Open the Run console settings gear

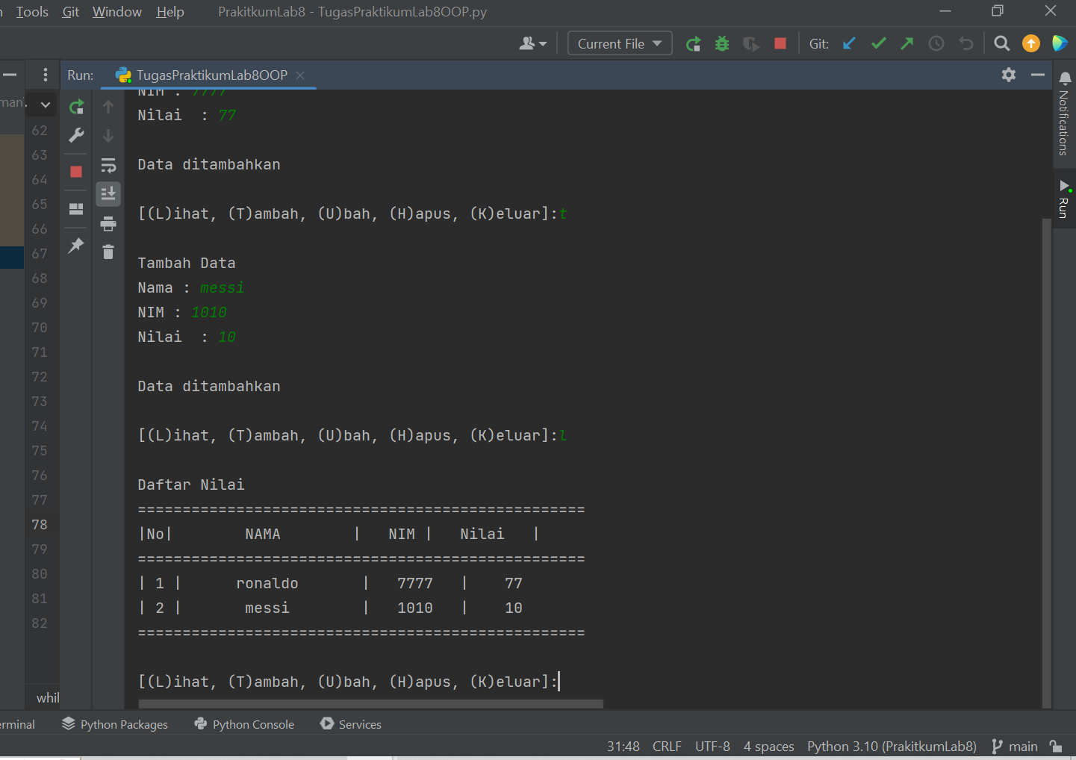point(1008,75)
